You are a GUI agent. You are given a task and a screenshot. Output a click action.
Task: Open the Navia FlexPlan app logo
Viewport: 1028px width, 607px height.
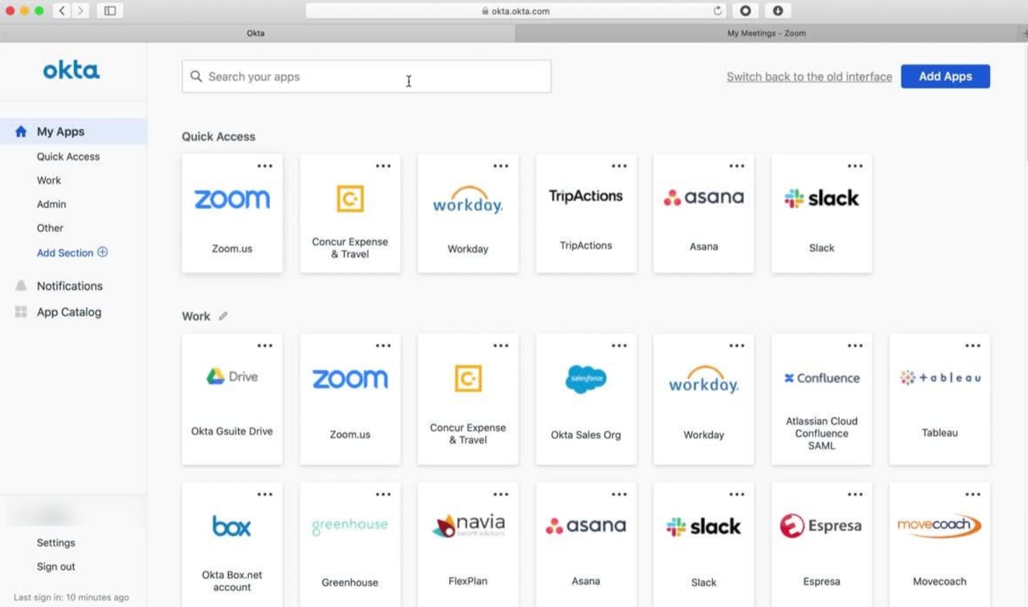click(468, 525)
